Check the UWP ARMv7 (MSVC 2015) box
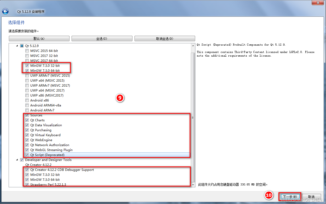This screenshot has height=204, width=326. tap(27, 75)
